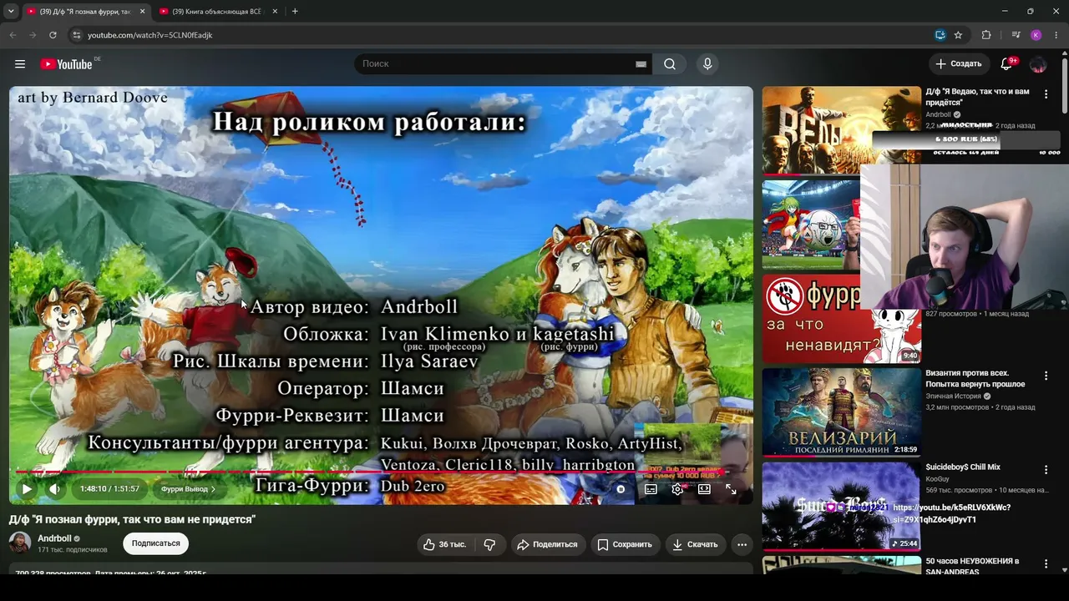Click the Подписаться subscribe button

(155, 543)
